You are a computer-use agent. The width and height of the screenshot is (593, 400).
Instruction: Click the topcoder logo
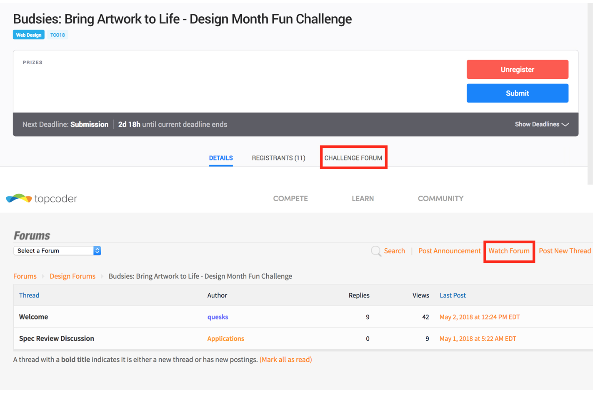pos(42,199)
